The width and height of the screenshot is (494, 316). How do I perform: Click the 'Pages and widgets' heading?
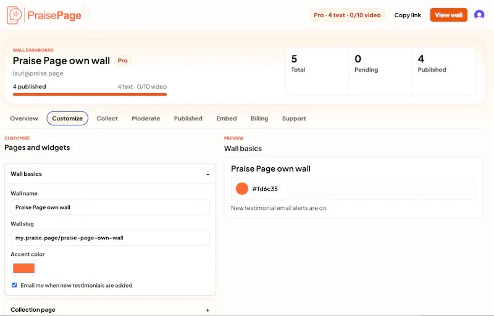37,148
